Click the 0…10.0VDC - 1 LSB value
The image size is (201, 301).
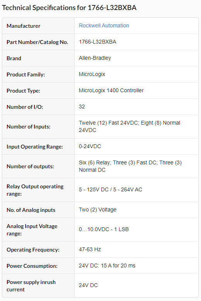tap(104, 229)
